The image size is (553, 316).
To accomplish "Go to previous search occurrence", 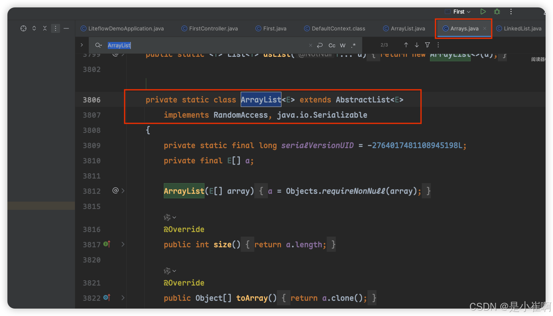I will click(x=406, y=45).
